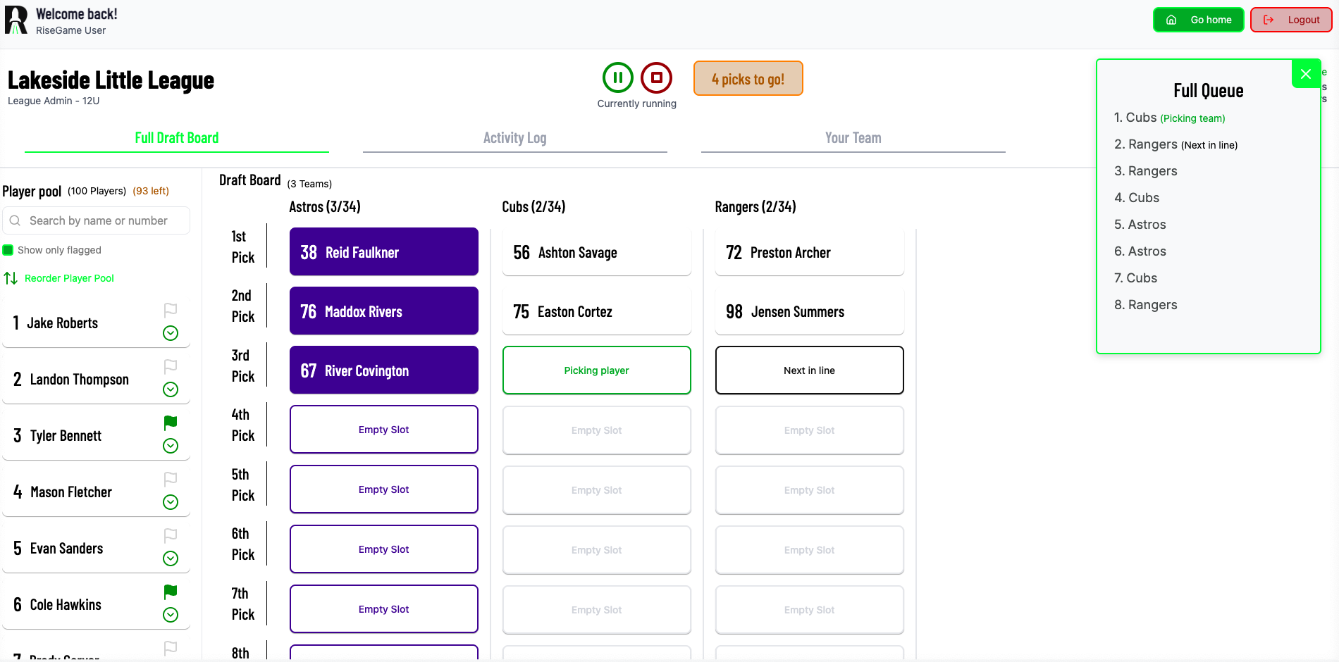The image size is (1339, 662).
Task: Click the Astros (3/34) team header
Action: pyautogui.click(x=325, y=207)
